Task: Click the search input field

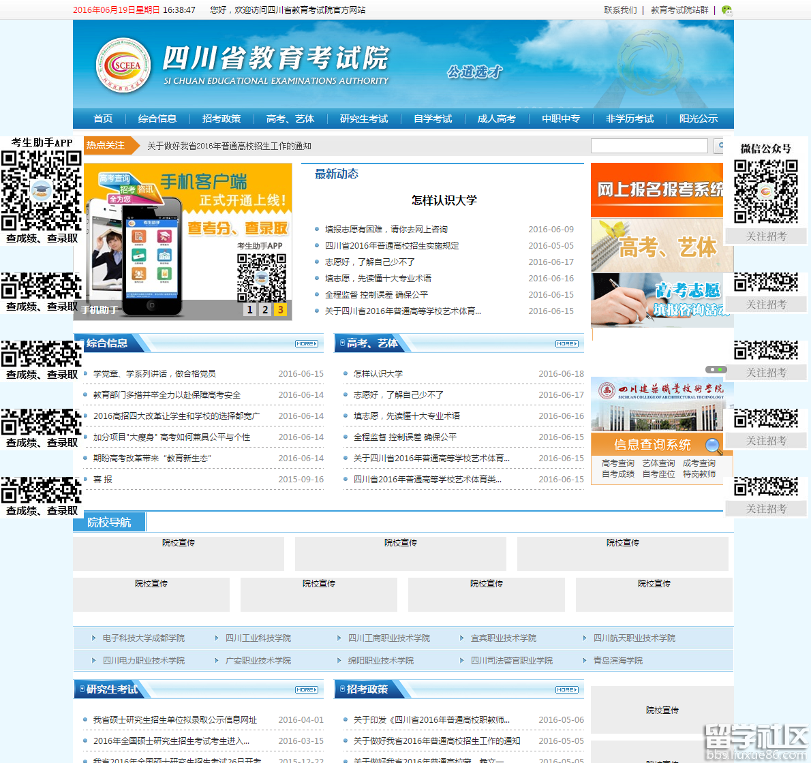Action: pyautogui.click(x=649, y=146)
